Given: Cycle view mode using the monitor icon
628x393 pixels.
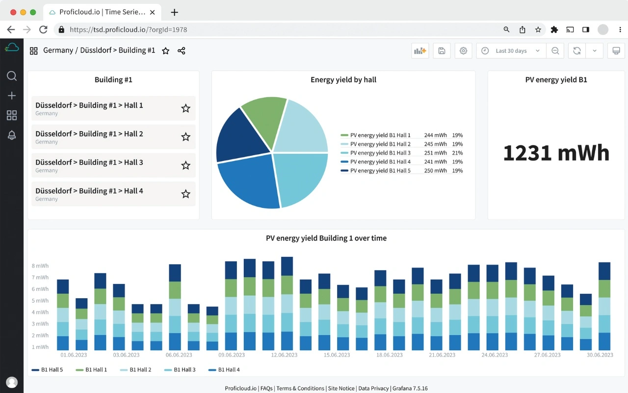Looking at the screenshot, I should click(616, 51).
